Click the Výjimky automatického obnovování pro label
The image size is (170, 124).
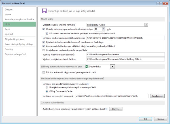pyautogui.click(x=61, y=67)
